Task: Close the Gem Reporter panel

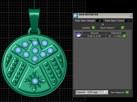Action: tap(130, 15)
